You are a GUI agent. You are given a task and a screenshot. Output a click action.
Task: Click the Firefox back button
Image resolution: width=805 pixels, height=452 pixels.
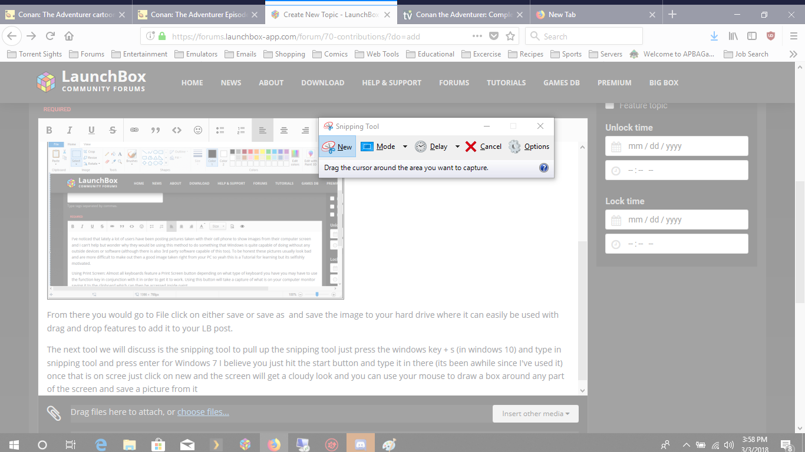pos(12,36)
